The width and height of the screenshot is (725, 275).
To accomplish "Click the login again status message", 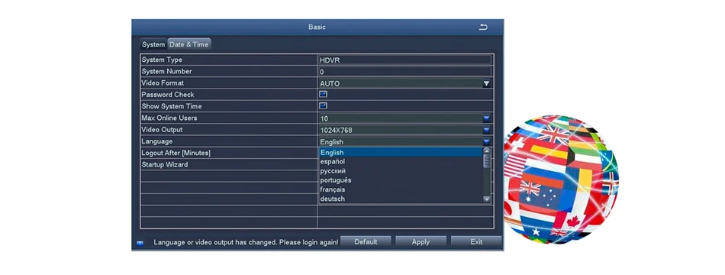I will coord(246,242).
